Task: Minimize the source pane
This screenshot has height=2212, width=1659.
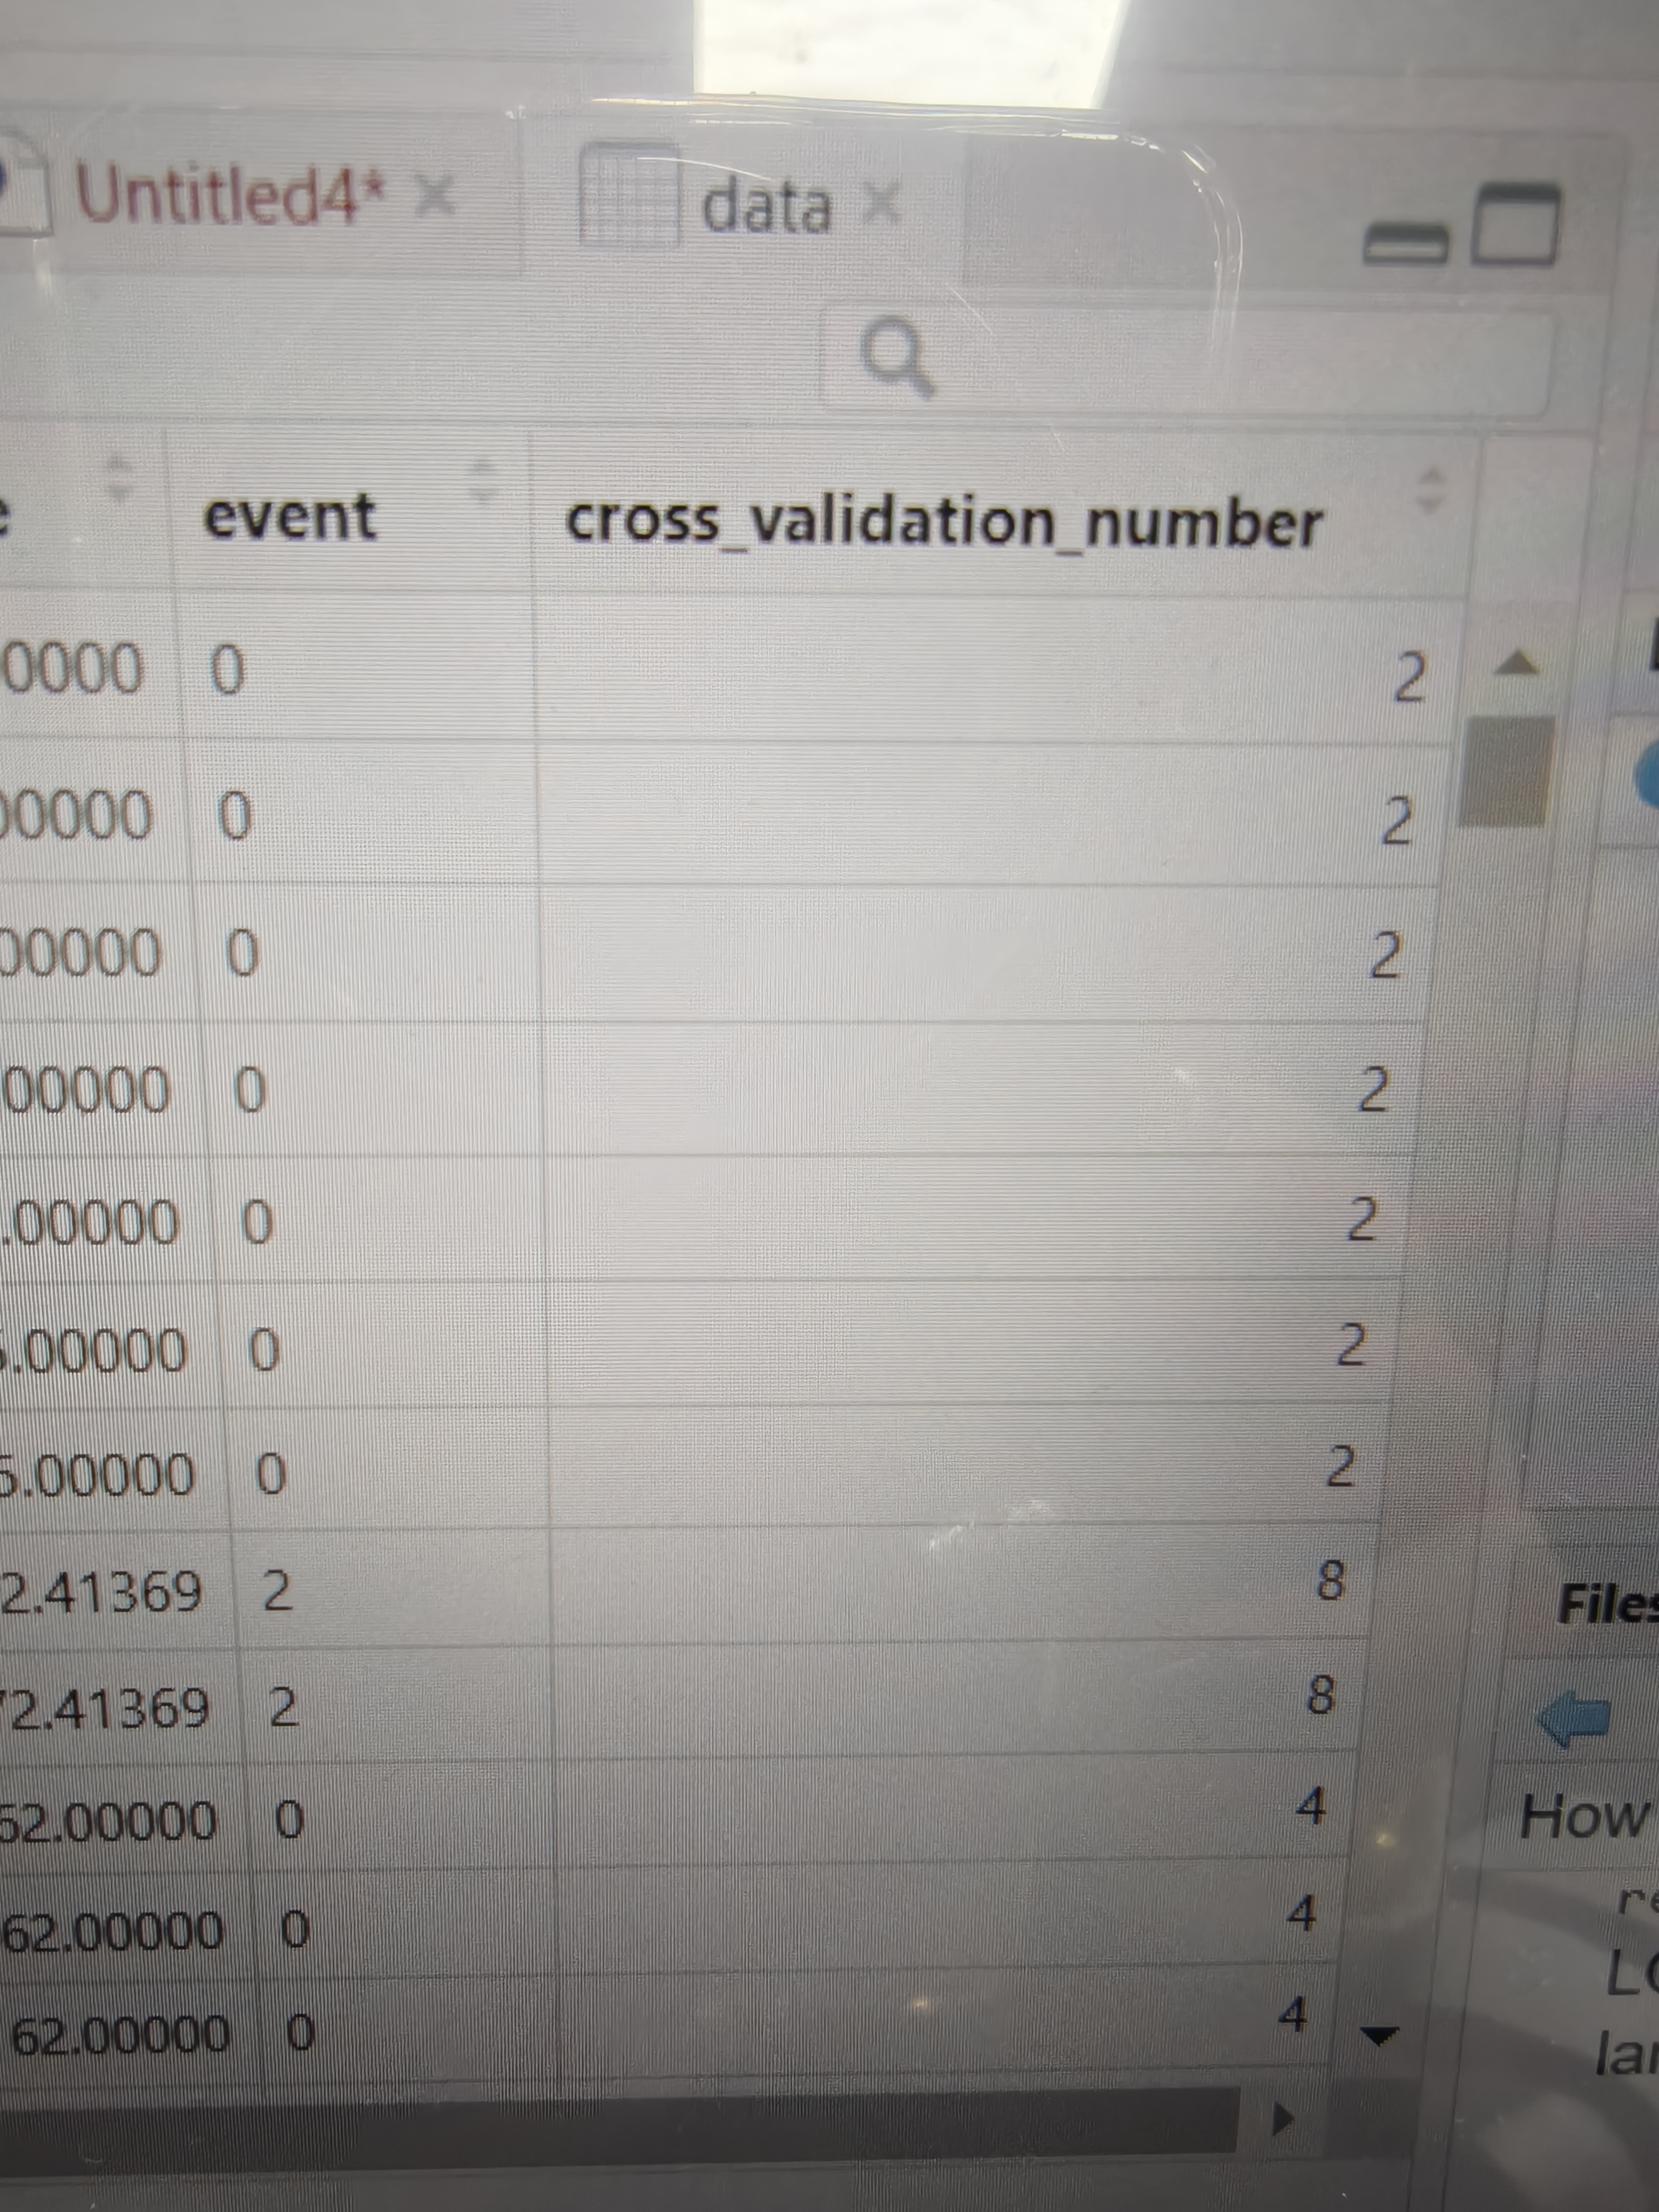Action: point(1405,243)
